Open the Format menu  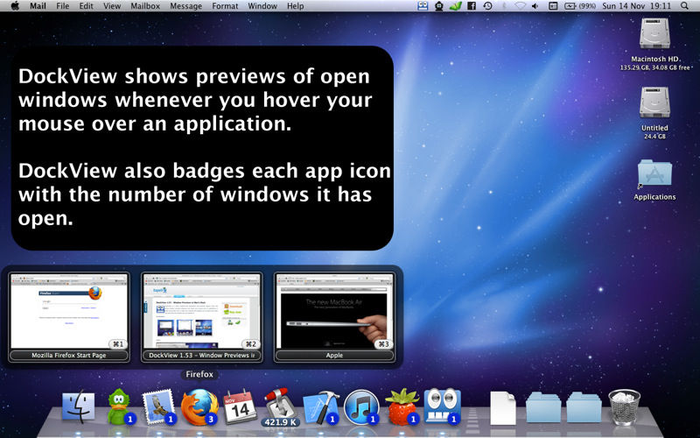click(225, 6)
